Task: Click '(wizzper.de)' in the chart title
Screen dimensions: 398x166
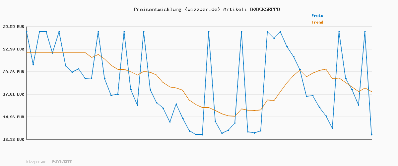Action: 202,9
